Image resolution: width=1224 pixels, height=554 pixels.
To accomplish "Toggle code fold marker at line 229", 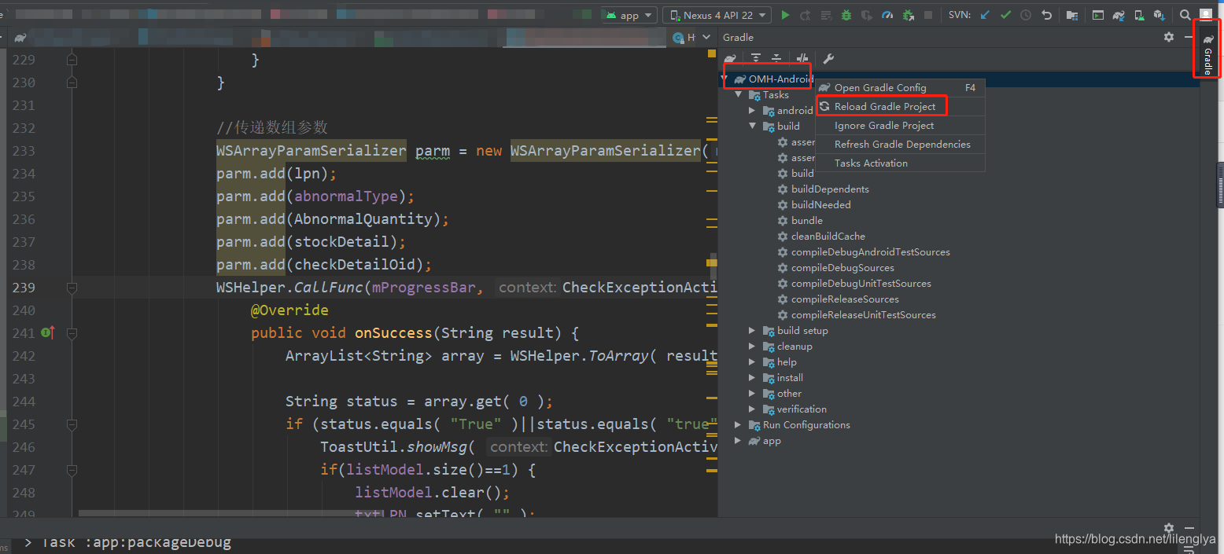I will point(72,60).
